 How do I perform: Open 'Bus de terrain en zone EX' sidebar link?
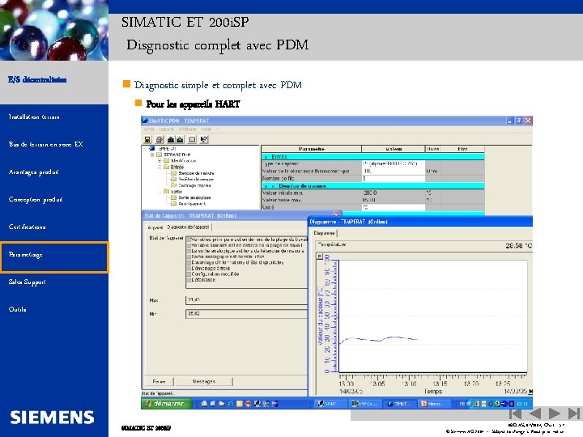click(45, 144)
